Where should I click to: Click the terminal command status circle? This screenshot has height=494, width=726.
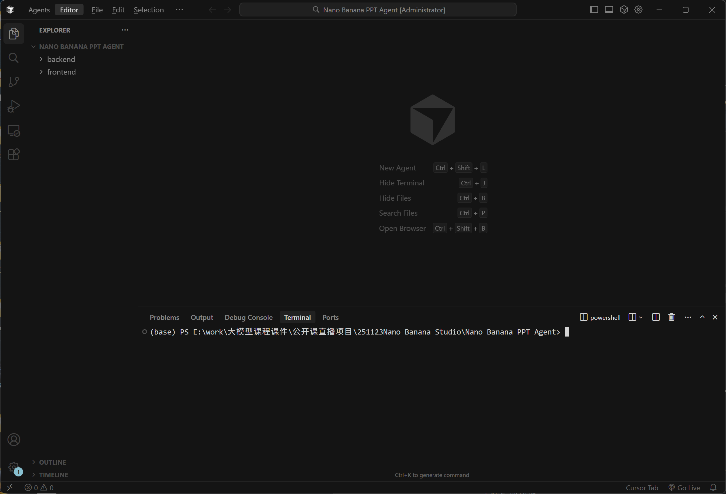(x=145, y=332)
